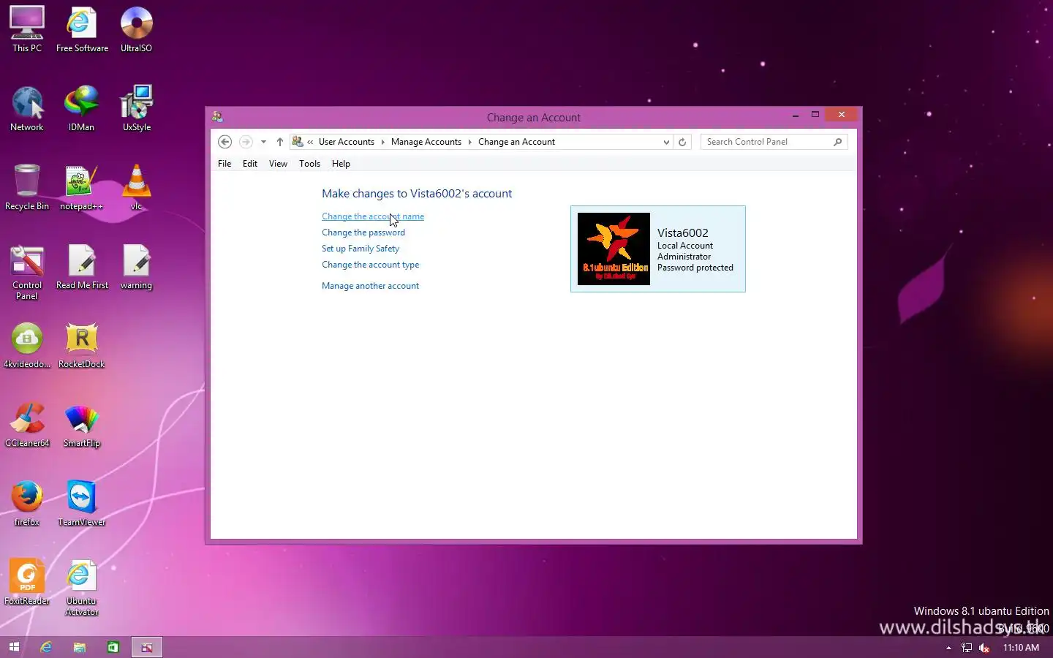Click window system icon in title bar
Screen dimensions: 1053x658
(217, 116)
